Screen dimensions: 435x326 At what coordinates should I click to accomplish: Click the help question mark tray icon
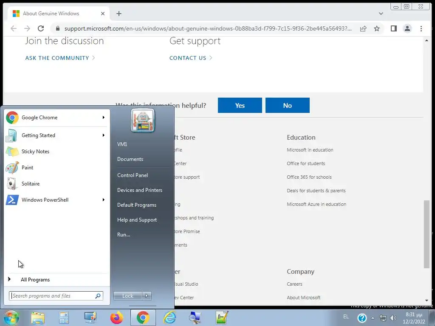click(x=362, y=318)
